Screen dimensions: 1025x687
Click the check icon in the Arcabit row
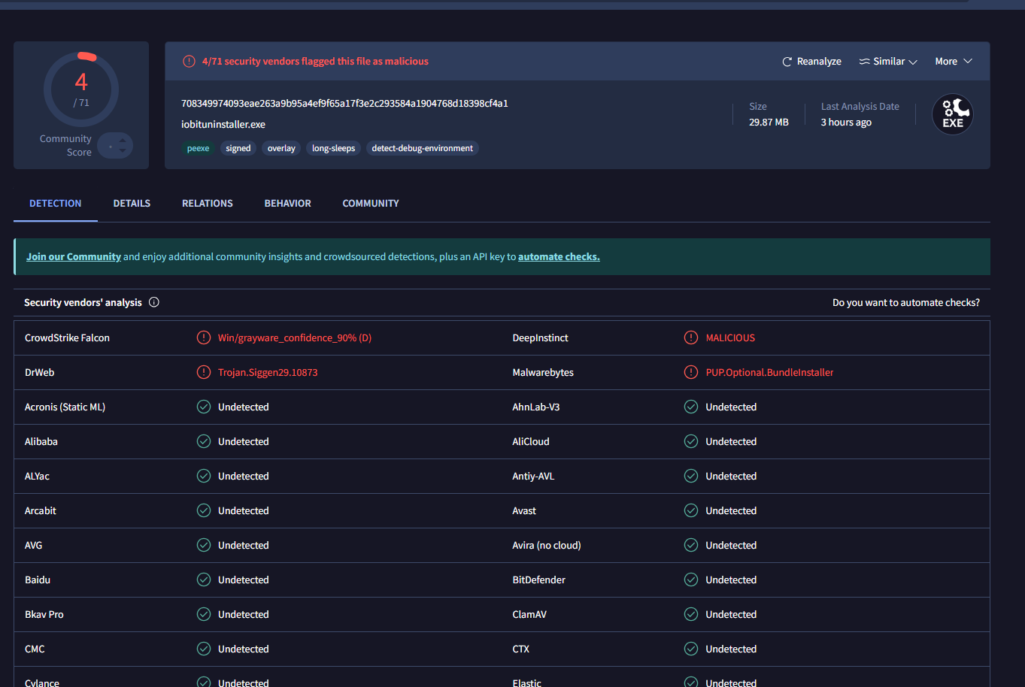[x=204, y=510]
